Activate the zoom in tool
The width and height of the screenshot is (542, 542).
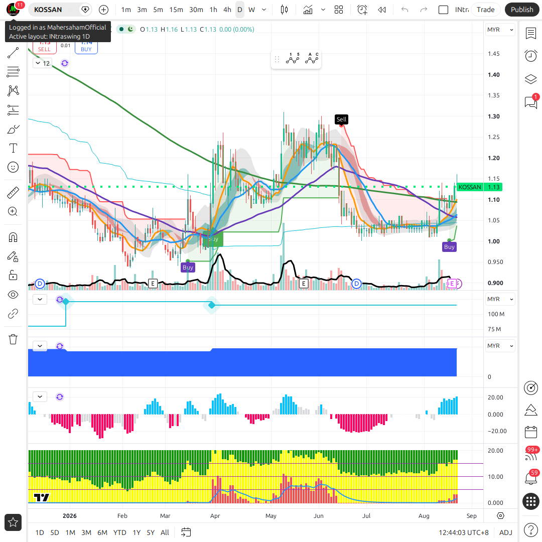(x=13, y=212)
